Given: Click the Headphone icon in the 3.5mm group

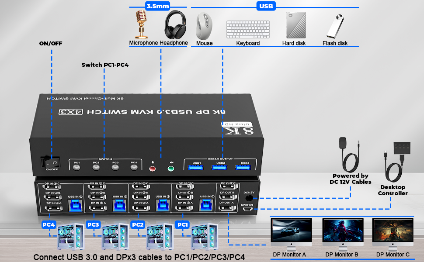Looking at the screenshot, I should (174, 27).
